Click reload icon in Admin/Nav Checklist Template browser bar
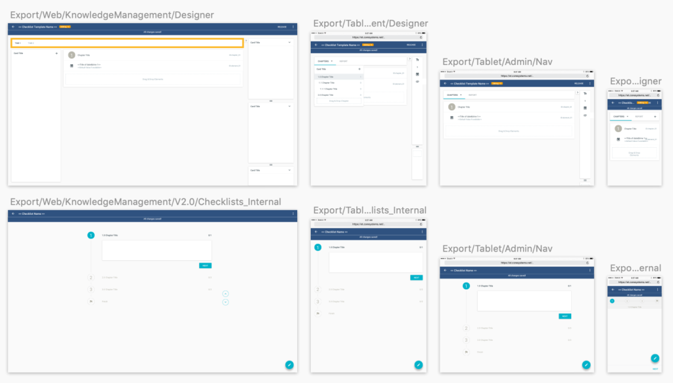The width and height of the screenshot is (673, 383). (x=588, y=76)
